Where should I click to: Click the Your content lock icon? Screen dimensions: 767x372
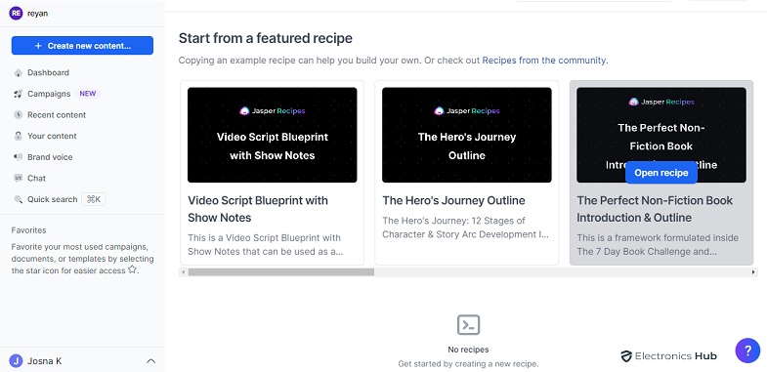tap(19, 136)
